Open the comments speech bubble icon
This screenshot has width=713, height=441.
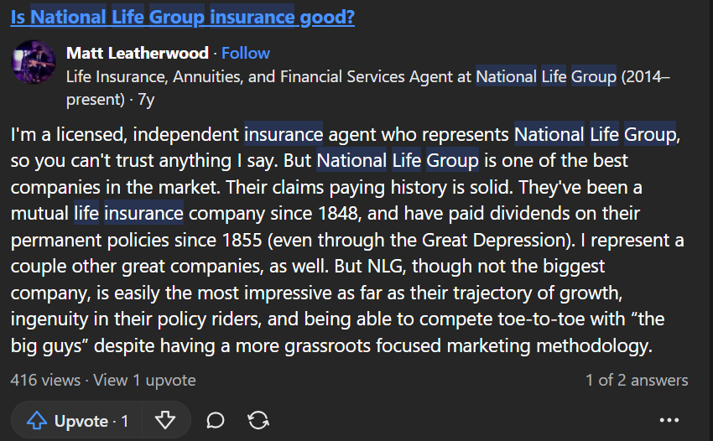216,421
